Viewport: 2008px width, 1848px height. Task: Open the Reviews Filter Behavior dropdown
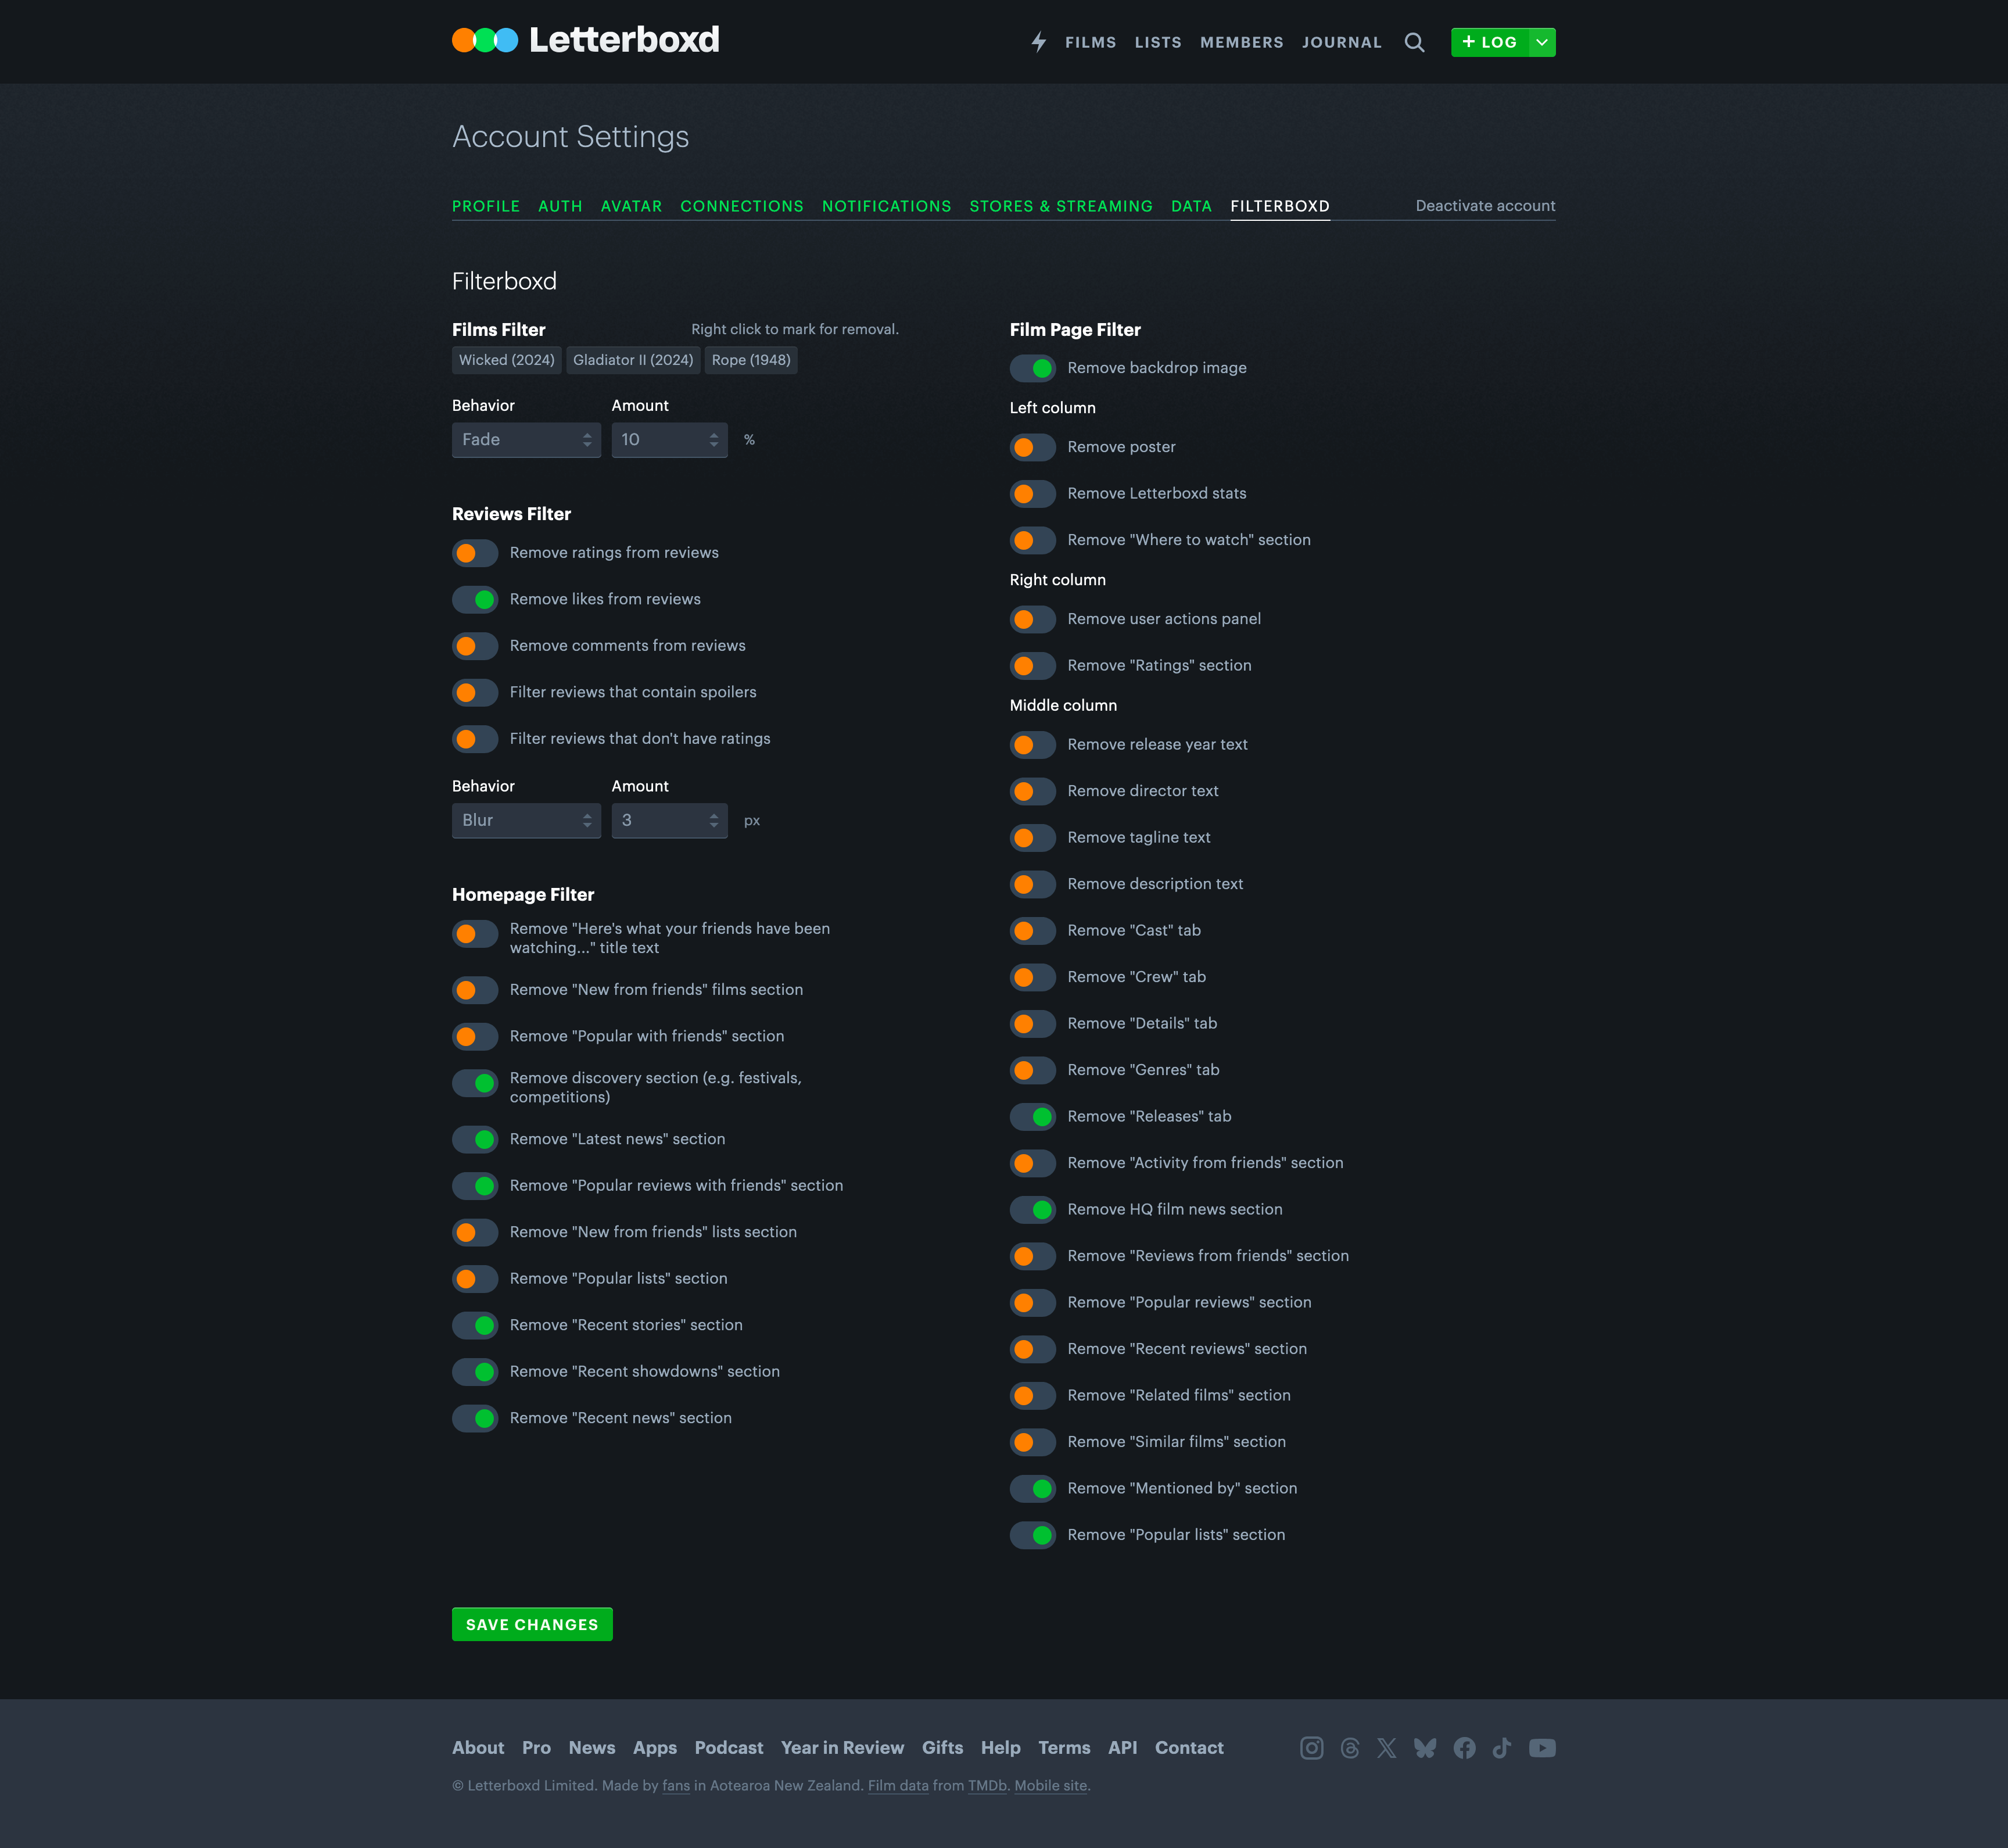pyautogui.click(x=526, y=820)
